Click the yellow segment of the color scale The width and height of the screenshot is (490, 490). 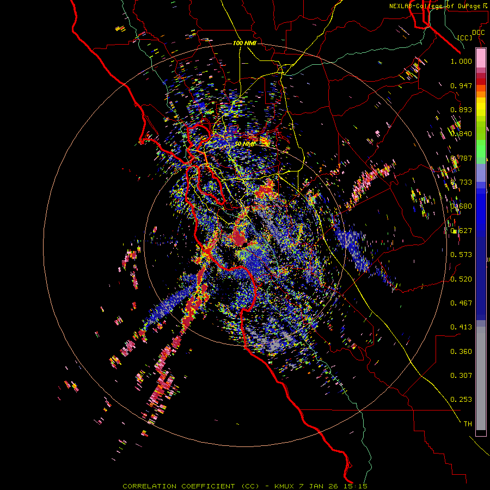pyautogui.click(x=481, y=107)
